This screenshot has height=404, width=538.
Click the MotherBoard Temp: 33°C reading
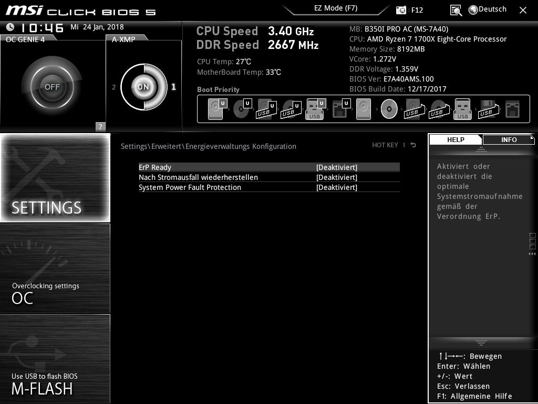click(x=239, y=73)
